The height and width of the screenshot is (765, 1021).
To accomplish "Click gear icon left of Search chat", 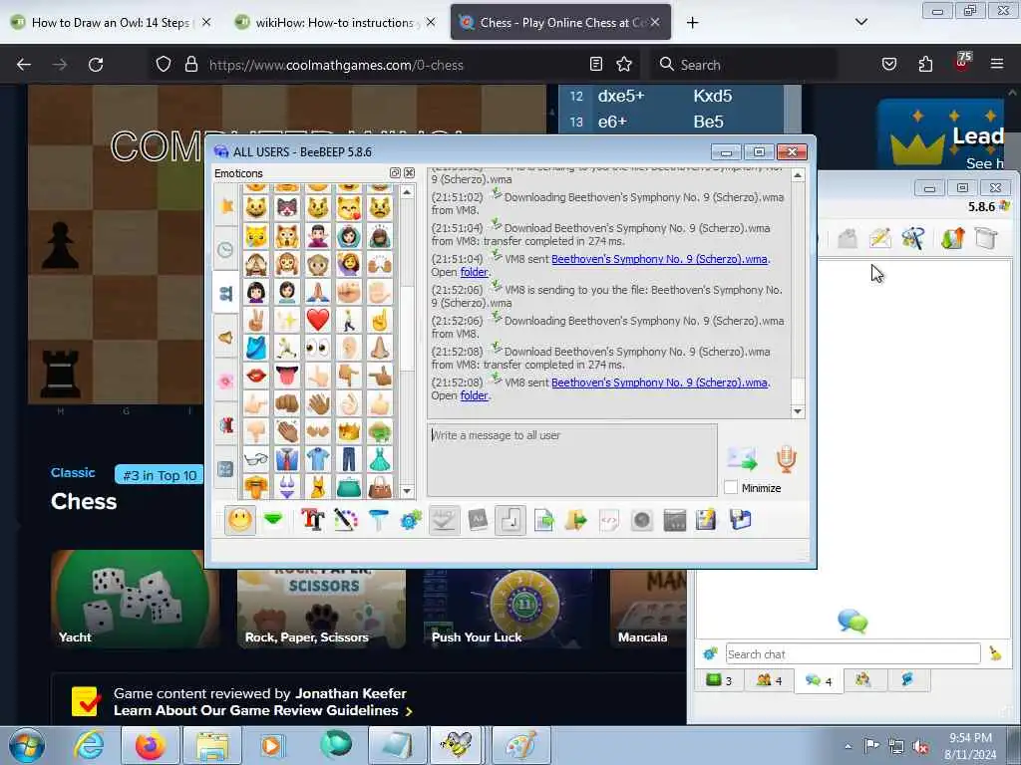I will 710,653.
